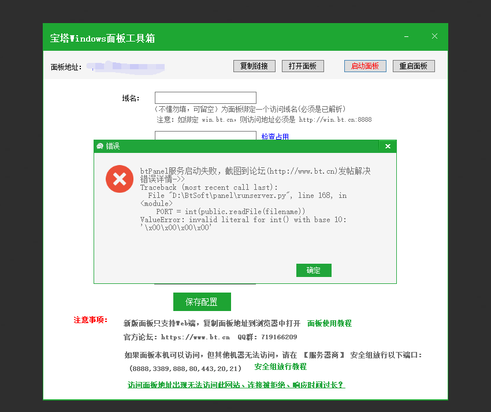Click the blurred 面板地址 value
The image size is (491, 412).
tap(126, 67)
